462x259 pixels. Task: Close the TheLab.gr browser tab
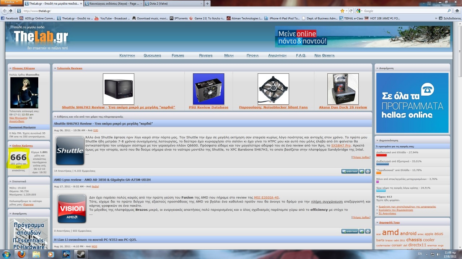(x=81, y=4)
